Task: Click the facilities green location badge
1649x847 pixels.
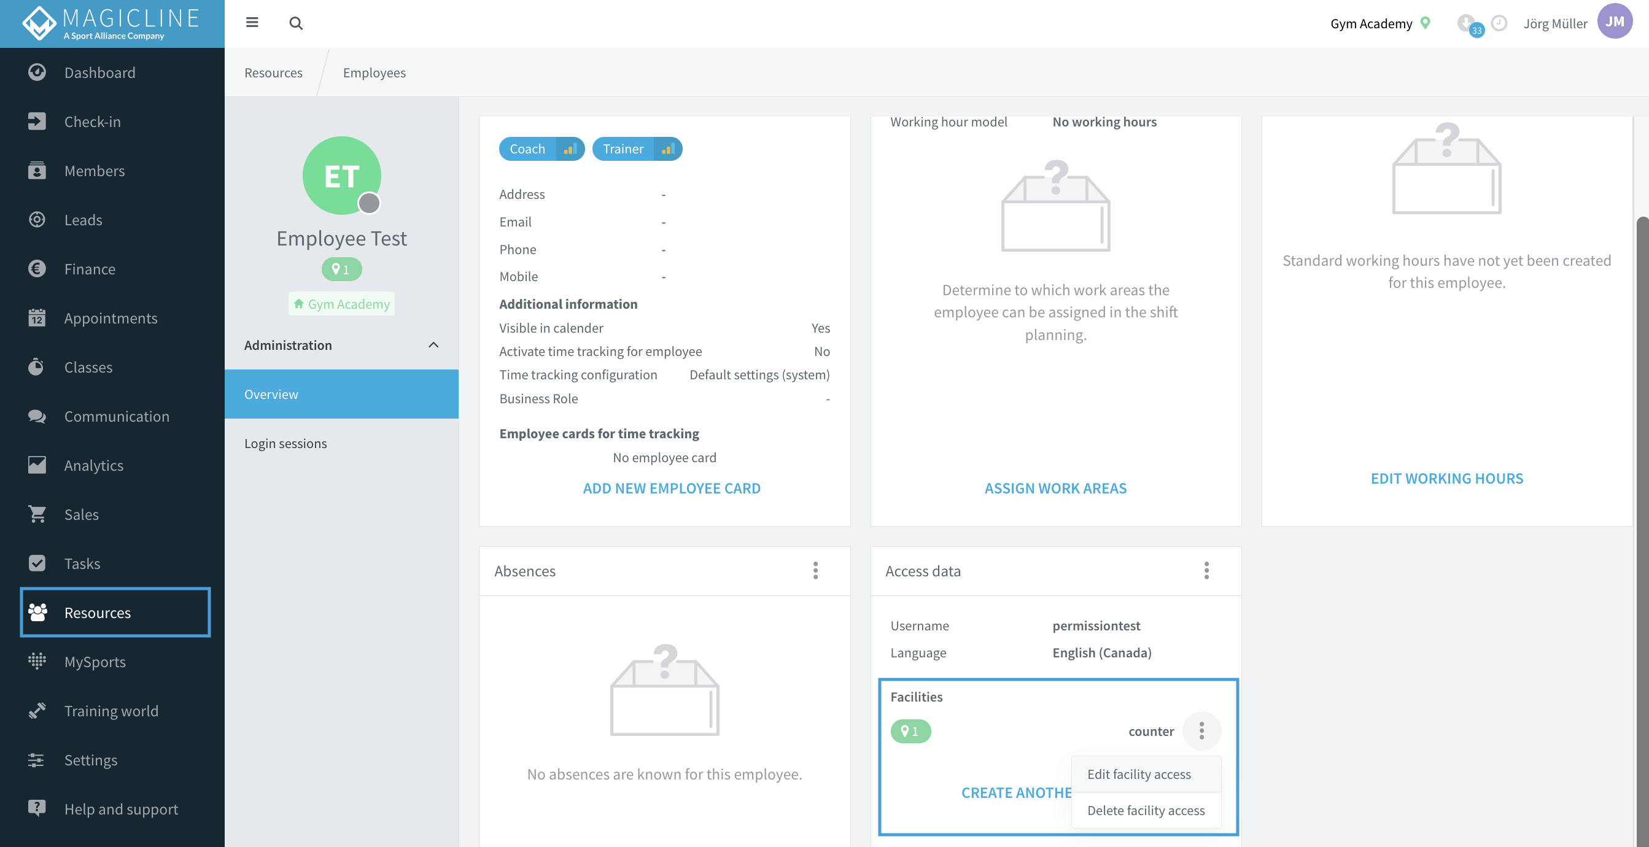Action: tap(910, 730)
